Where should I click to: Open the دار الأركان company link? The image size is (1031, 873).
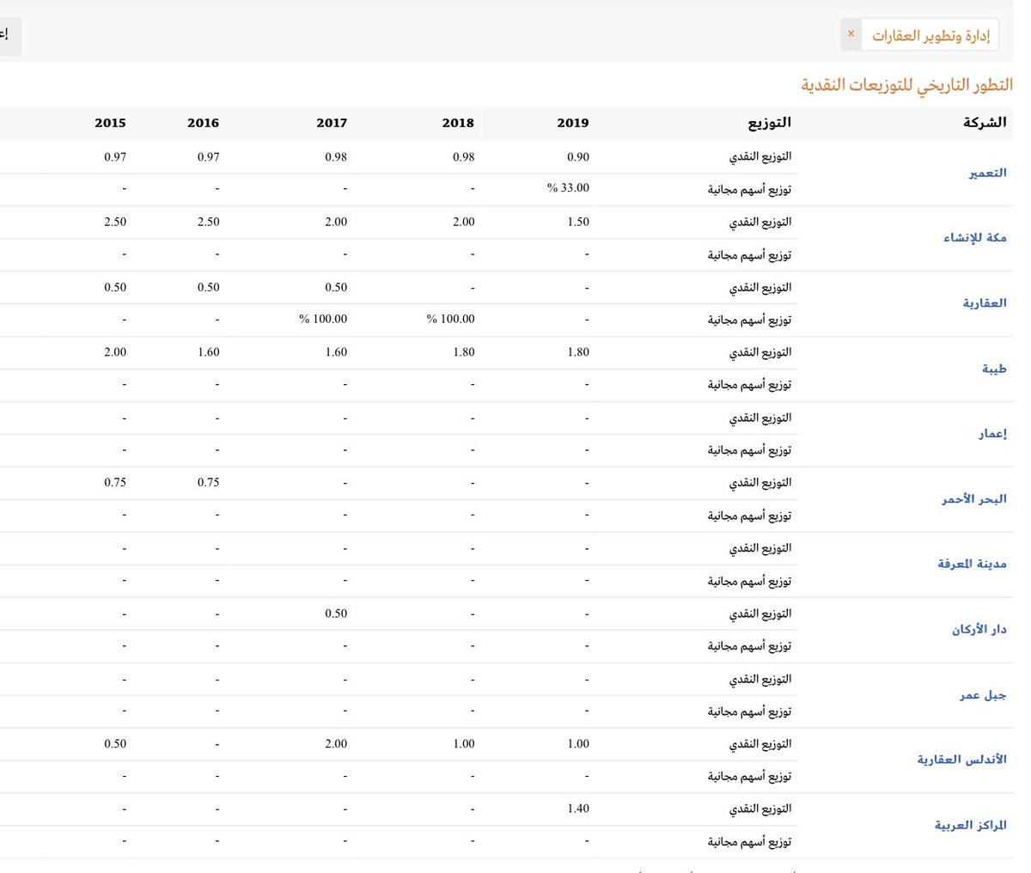click(x=979, y=630)
